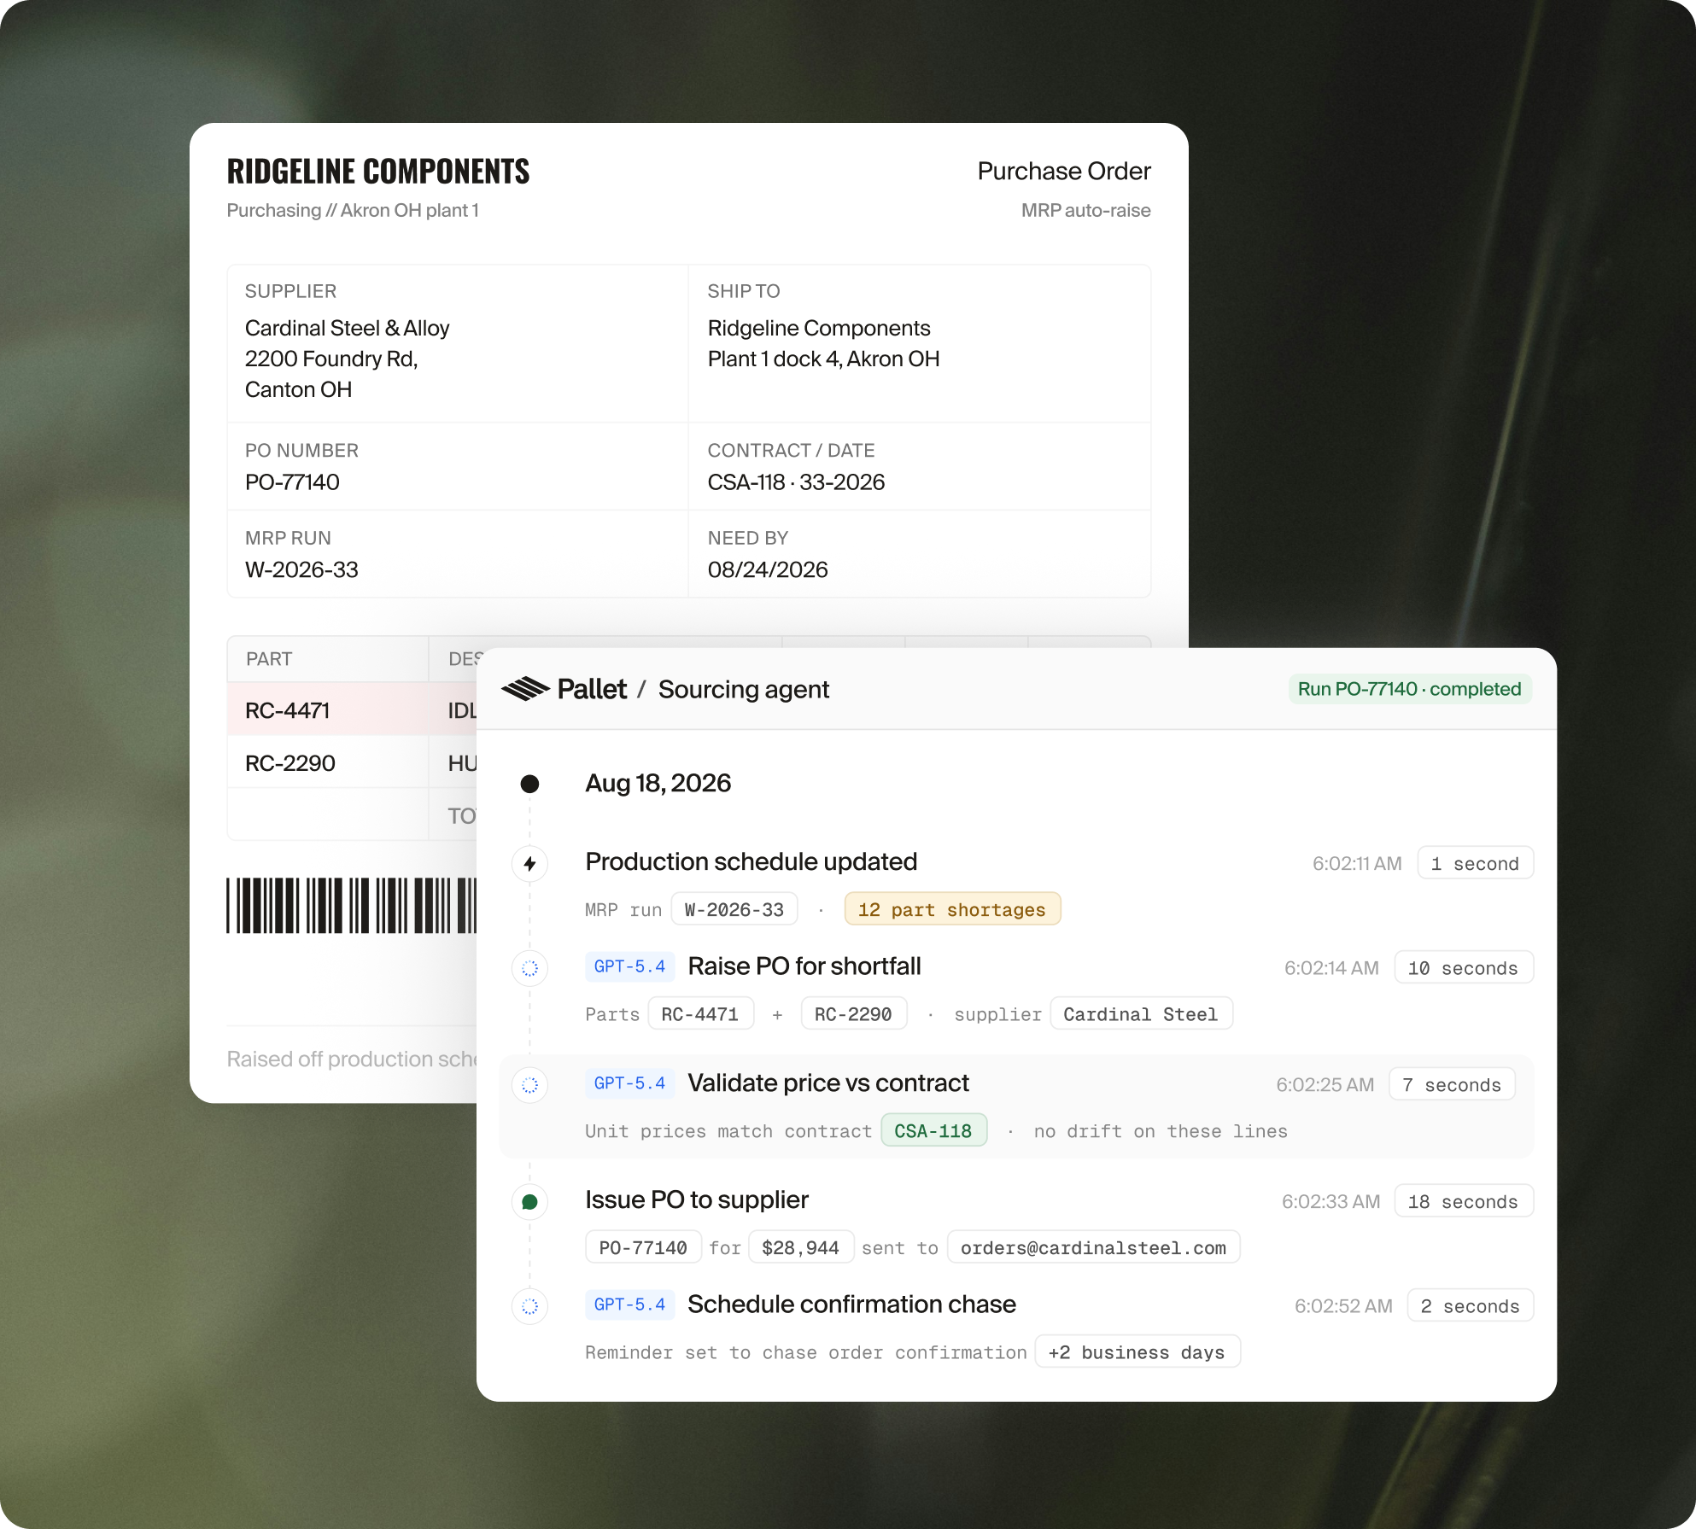Click the +2 business days chip
1696x1529 pixels.
click(1137, 1352)
